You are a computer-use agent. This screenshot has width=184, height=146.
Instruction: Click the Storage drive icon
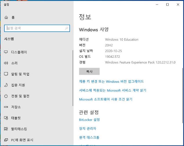pyautogui.click(x=6, y=107)
